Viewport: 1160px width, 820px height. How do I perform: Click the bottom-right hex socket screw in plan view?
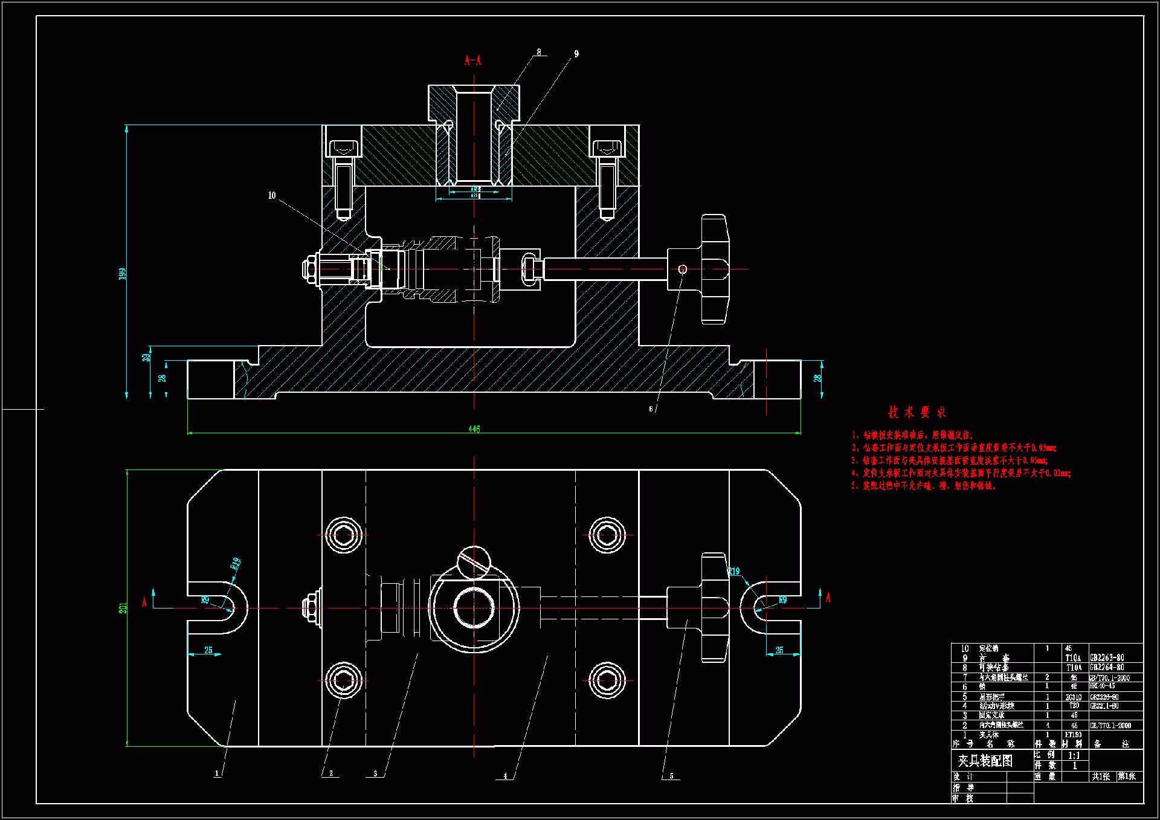(607, 680)
